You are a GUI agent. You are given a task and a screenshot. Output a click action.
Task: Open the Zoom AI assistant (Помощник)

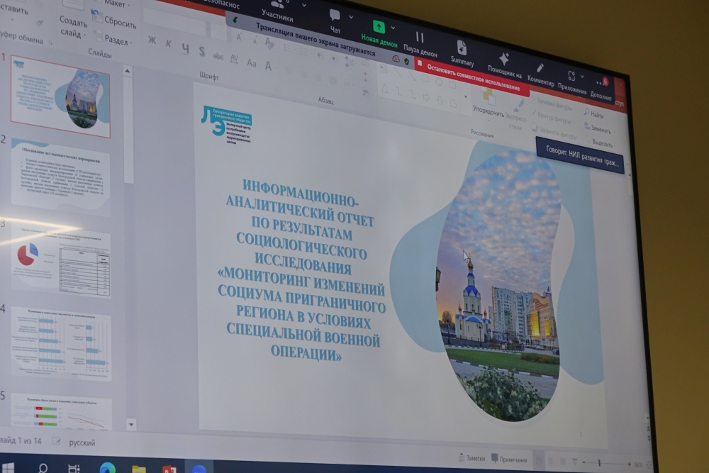click(504, 60)
